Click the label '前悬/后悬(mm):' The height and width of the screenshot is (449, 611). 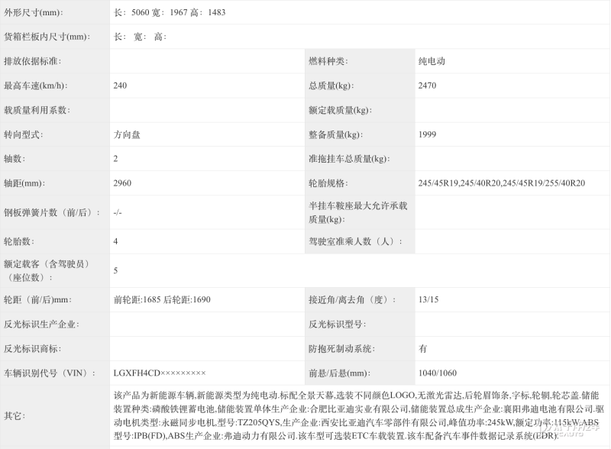(x=339, y=373)
